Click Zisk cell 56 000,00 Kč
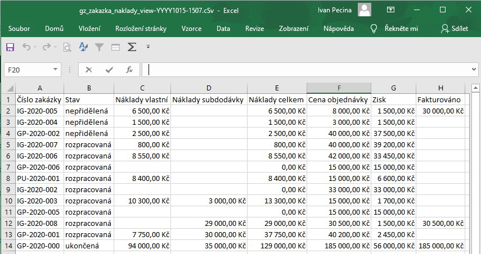The width and height of the screenshot is (481, 254). point(394,246)
